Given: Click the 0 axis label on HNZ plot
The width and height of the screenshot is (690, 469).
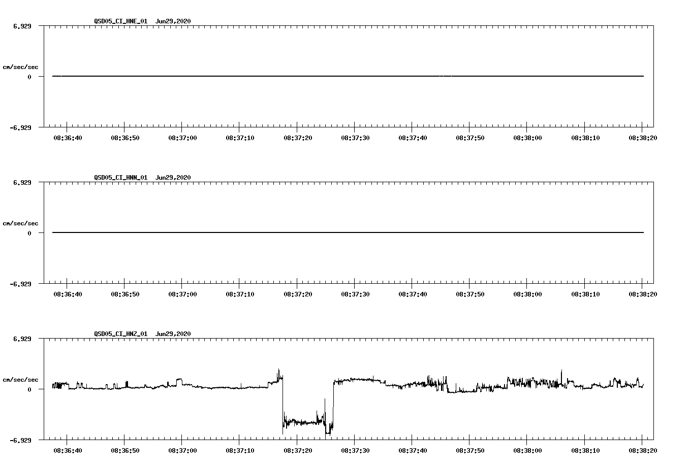Looking at the screenshot, I should click(29, 389).
